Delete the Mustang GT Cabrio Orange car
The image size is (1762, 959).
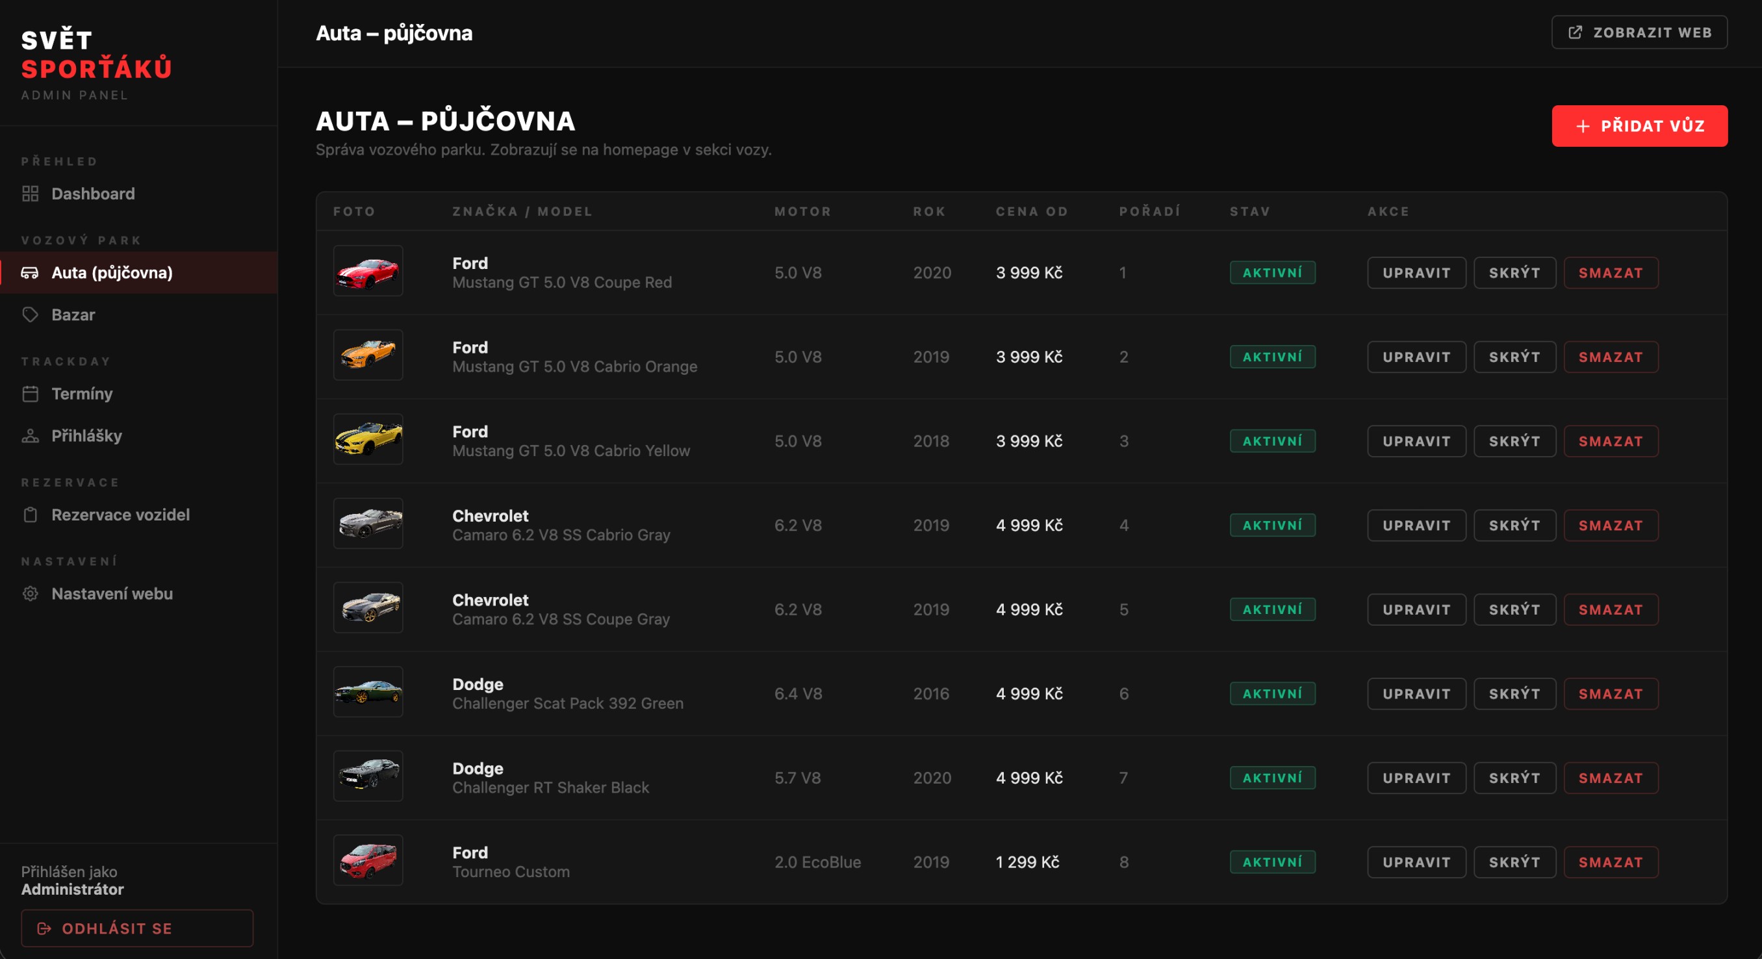tap(1611, 357)
